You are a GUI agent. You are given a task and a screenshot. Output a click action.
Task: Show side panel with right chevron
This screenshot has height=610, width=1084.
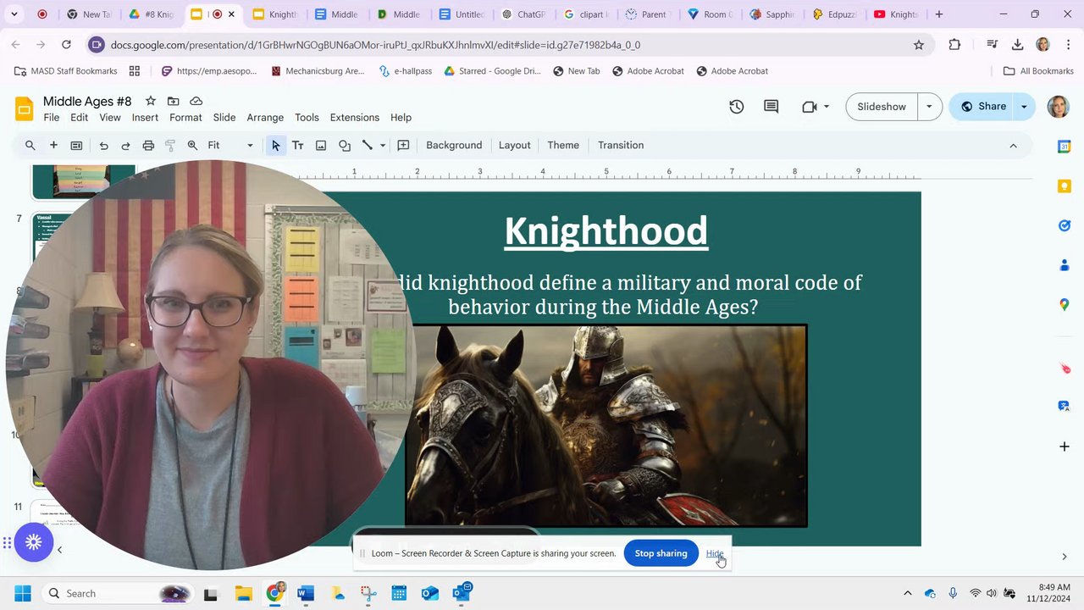click(1065, 557)
